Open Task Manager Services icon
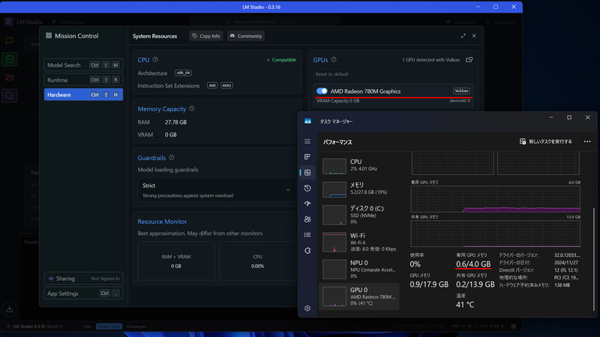The image size is (600, 337). click(307, 251)
